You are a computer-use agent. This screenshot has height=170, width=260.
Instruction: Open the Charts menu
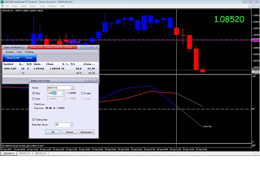pos(33,6)
